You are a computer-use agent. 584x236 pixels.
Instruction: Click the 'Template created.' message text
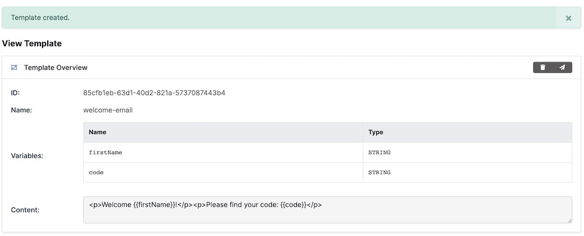40,18
